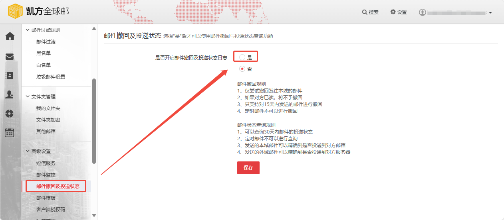Viewport: 504px width, 220px height.
Task: Open 其他邮箱 menu item
Action: point(46,132)
